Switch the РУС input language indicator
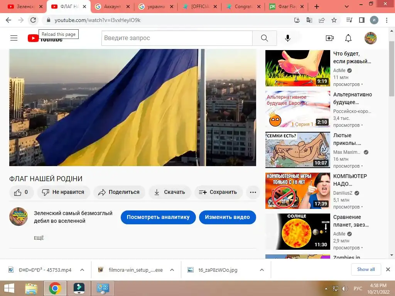Image resolution: width=395 pixels, height=296 pixels. pos(358,289)
